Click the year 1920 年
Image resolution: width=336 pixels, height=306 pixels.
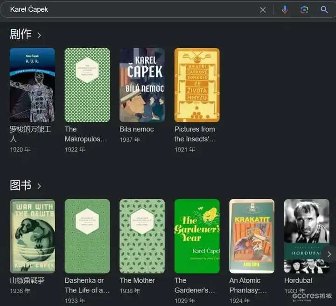click(x=20, y=150)
